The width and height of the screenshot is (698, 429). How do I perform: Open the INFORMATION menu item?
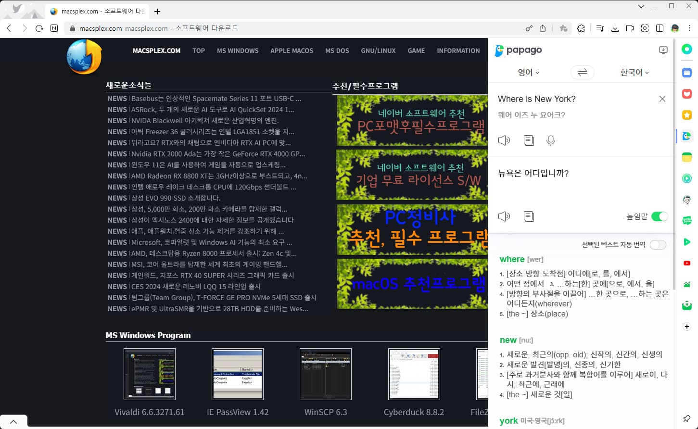[458, 50]
